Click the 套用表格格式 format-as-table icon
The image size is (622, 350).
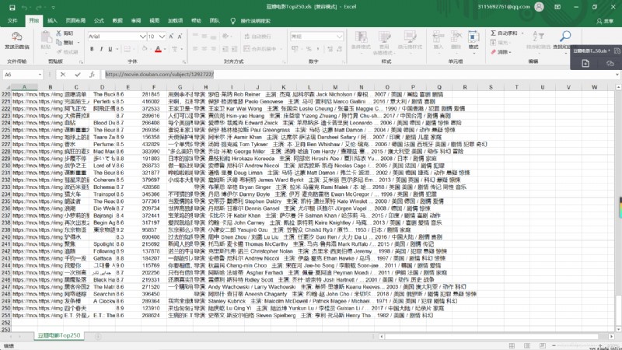coord(384,37)
